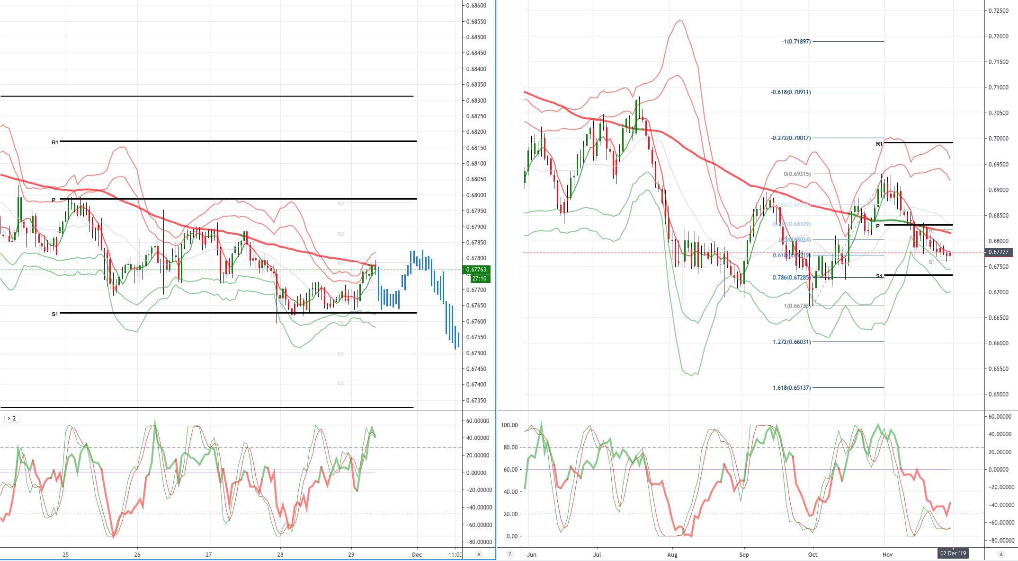The width and height of the screenshot is (1018, 561).
Task: Select the Nov label on right time axis
Action: pyautogui.click(x=887, y=554)
